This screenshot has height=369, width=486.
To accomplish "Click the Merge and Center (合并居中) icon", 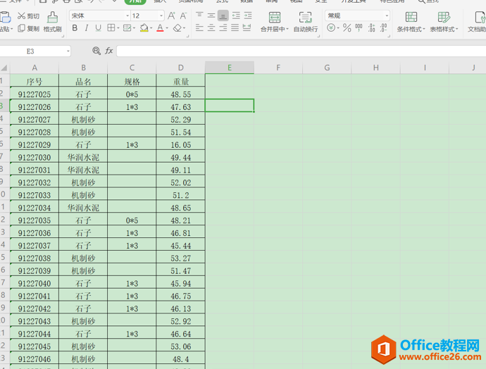I will coord(274,18).
